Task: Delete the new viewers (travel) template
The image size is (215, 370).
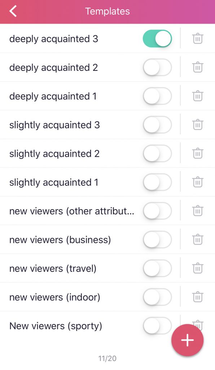Action: pyautogui.click(x=198, y=268)
